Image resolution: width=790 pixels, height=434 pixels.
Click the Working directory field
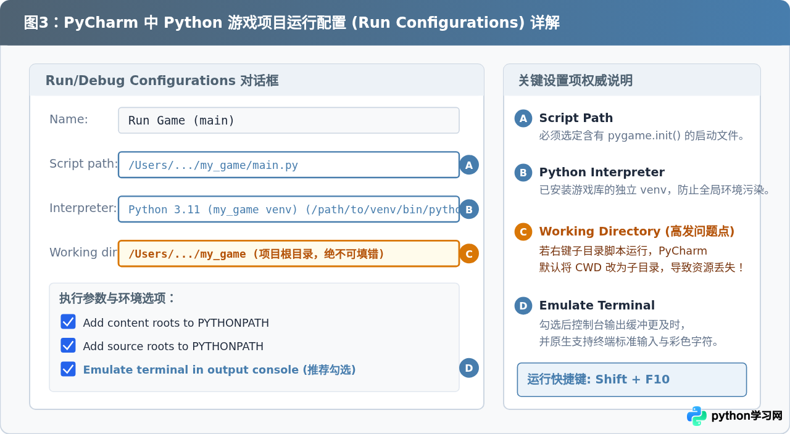pyautogui.click(x=289, y=253)
